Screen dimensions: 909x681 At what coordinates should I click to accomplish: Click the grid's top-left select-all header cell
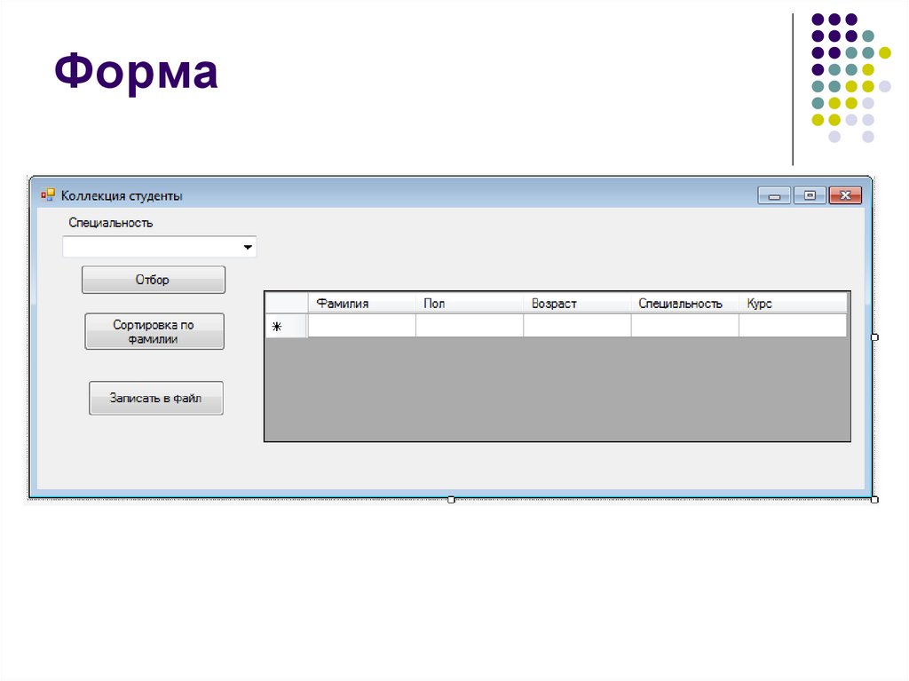click(x=287, y=304)
